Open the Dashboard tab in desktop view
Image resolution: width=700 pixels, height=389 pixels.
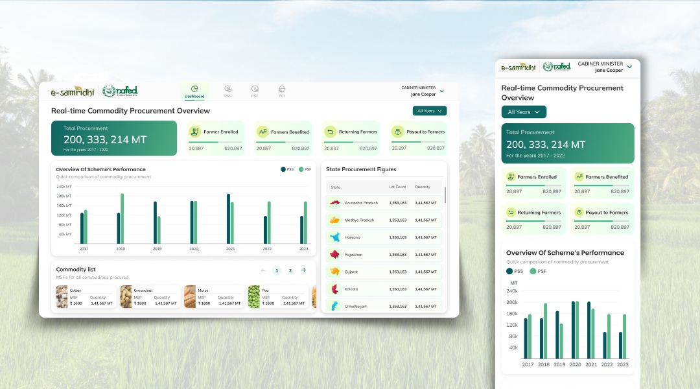point(194,91)
